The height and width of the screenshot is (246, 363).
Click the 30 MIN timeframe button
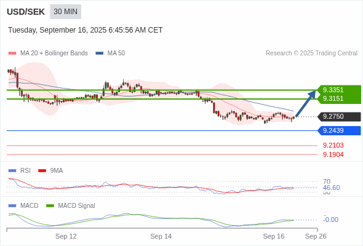[65, 12]
